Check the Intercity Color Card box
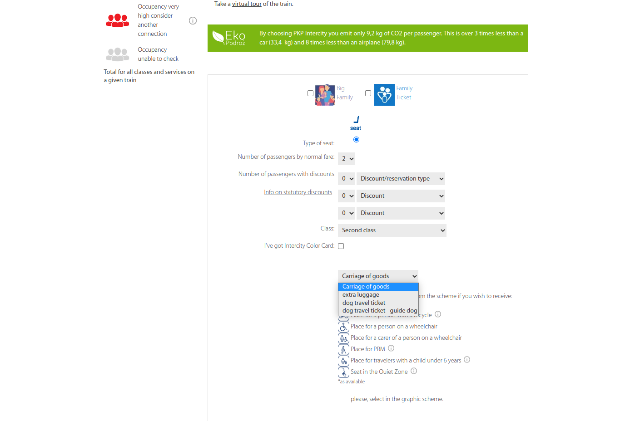This screenshot has width=640, height=421. point(341,246)
